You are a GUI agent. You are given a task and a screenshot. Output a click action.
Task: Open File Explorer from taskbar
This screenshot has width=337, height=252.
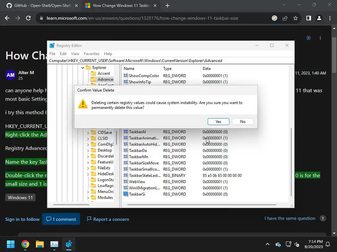point(40,244)
